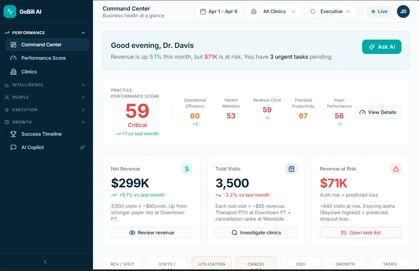Click the calendar-check icon on Total Visits card
The image size is (419, 271).
pyautogui.click(x=291, y=169)
